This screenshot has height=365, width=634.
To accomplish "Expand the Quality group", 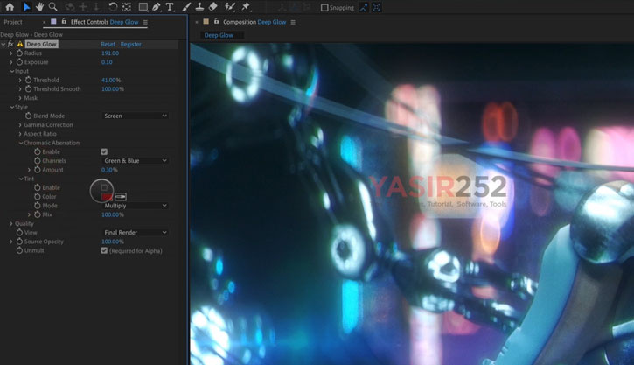I will point(11,223).
